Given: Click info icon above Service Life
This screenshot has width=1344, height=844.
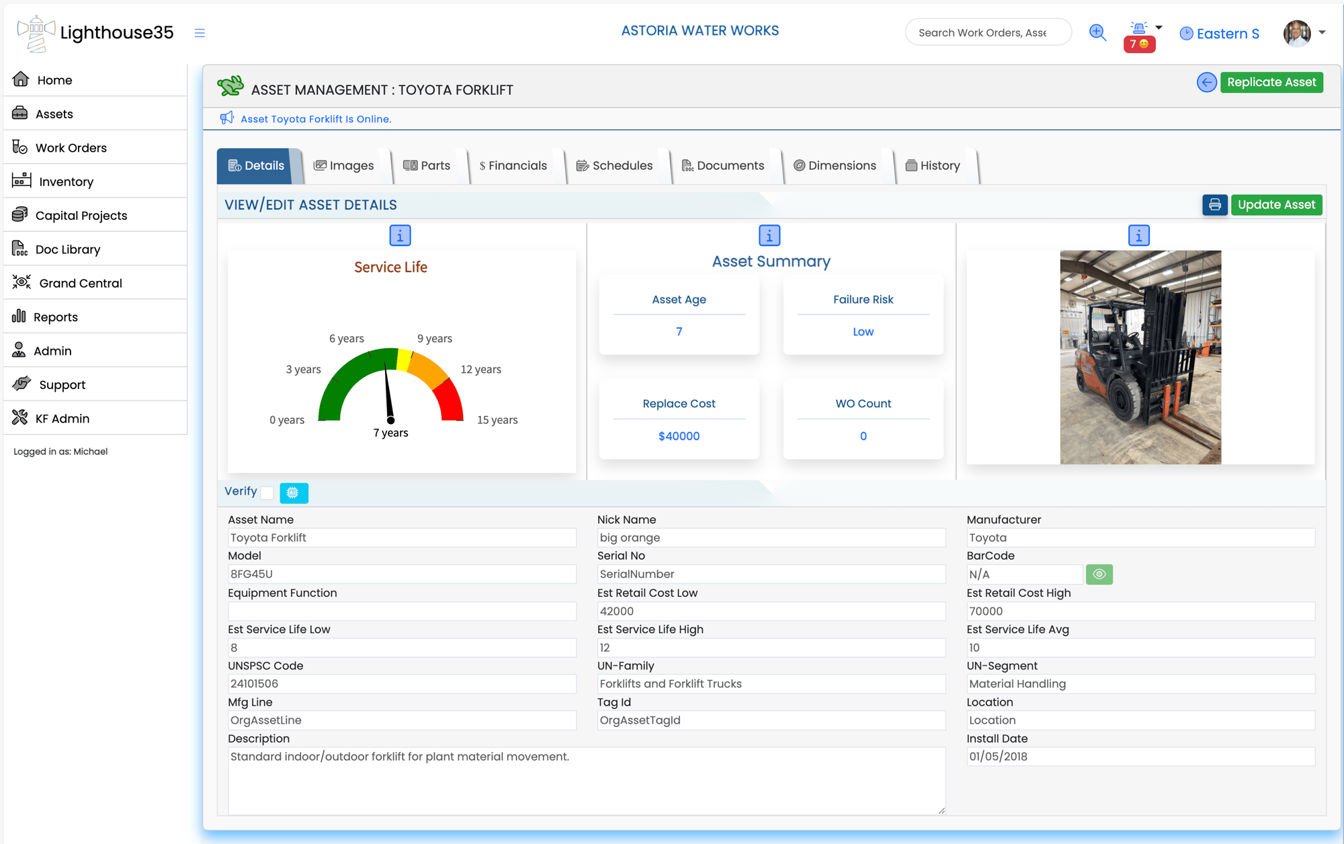Looking at the screenshot, I should pos(400,236).
